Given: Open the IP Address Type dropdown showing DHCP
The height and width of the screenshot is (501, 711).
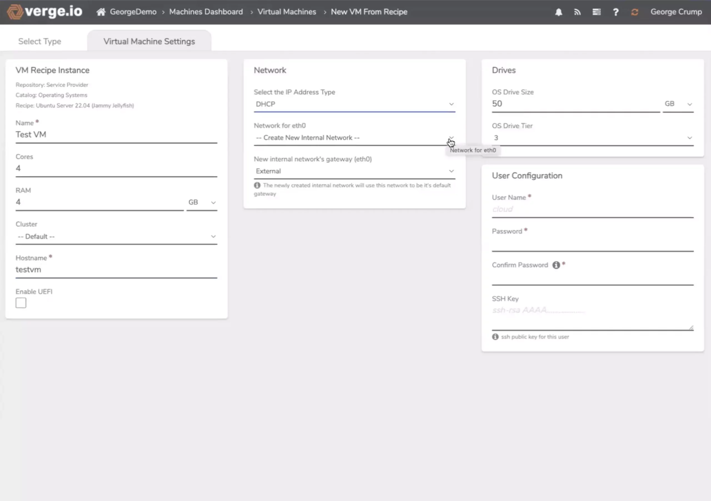Looking at the screenshot, I should pos(354,104).
